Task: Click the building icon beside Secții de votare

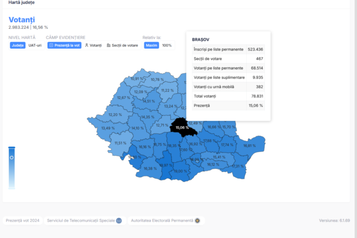Action: (x=109, y=45)
